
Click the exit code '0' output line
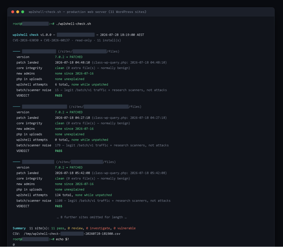pyautogui.click(x=14, y=245)
